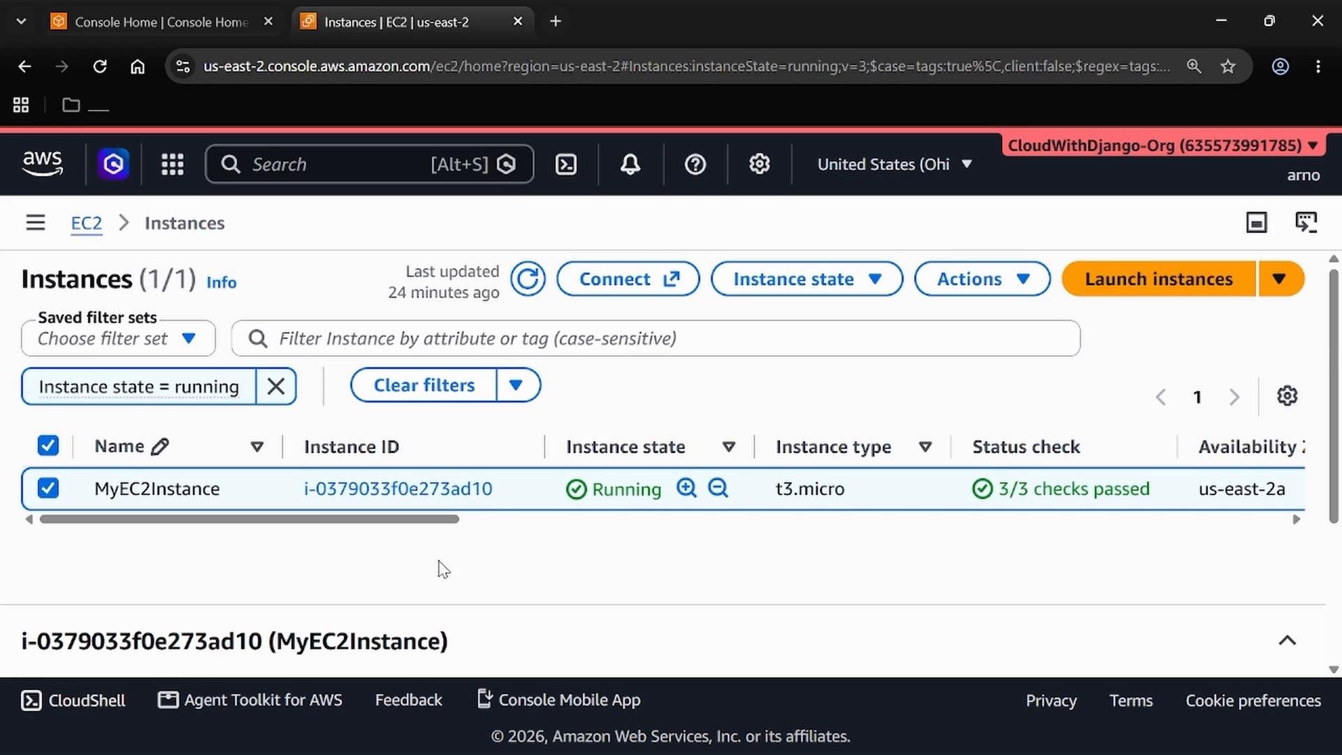
Task: Open Cookie preferences
Action: point(1253,700)
